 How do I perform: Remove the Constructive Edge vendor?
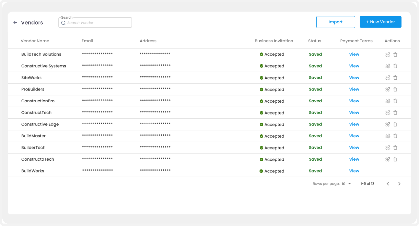pyautogui.click(x=395, y=124)
